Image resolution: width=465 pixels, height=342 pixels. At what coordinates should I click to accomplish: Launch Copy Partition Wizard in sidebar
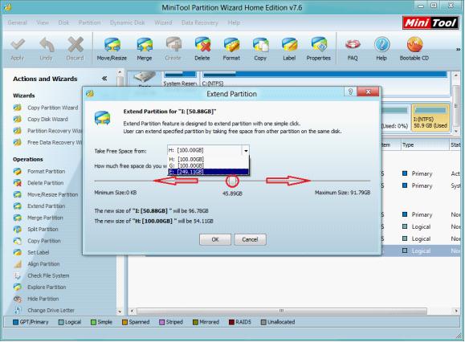pyautogui.click(x=46, y=108)
